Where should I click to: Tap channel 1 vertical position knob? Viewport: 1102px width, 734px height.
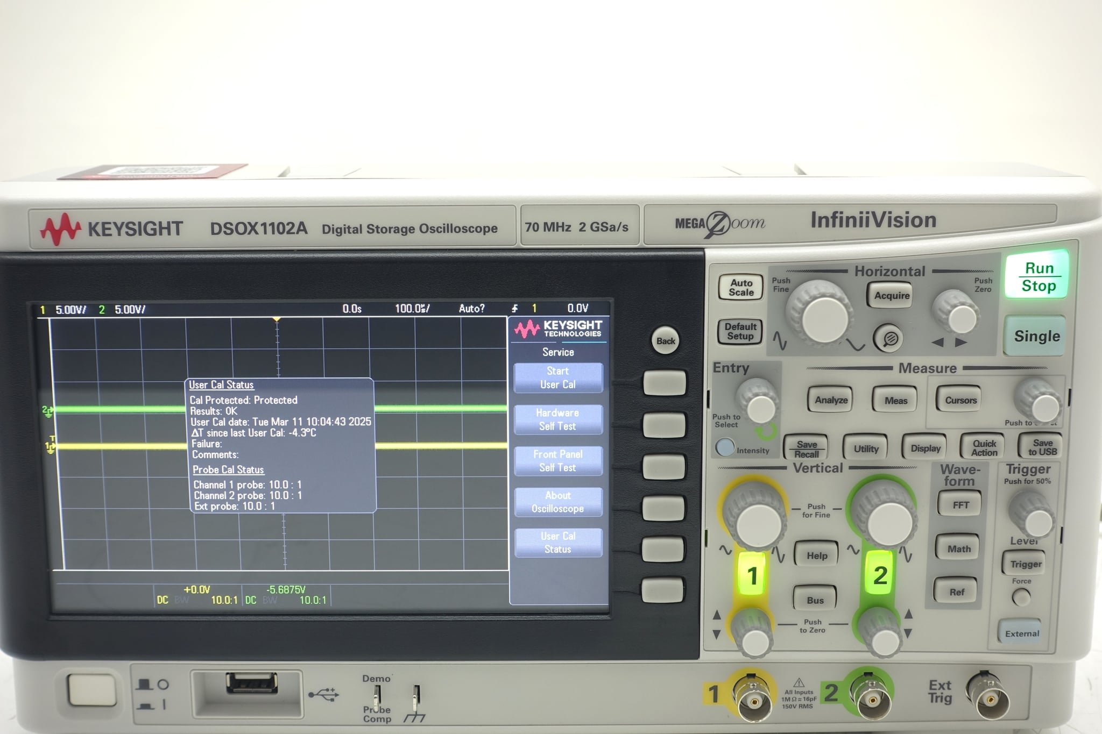[x=752, y=633]
